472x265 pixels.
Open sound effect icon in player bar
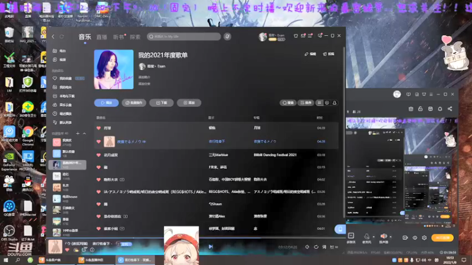coord(307,247)
